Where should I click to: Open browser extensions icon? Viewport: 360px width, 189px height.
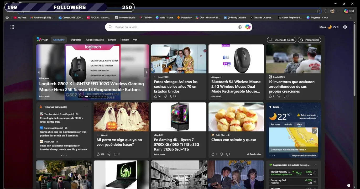[x=325, y=11]
